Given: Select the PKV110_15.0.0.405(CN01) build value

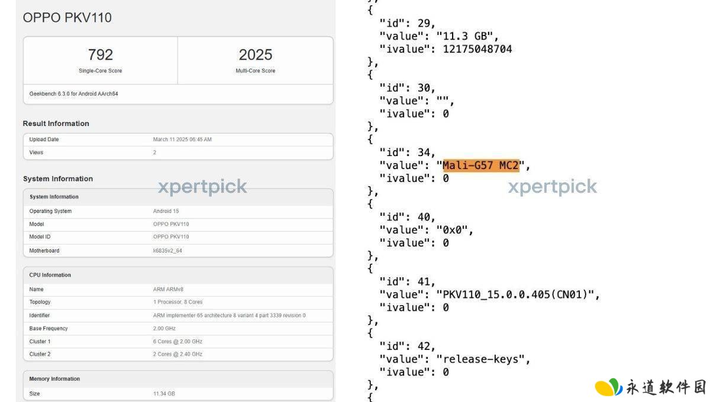Looking at the screenshot, I should tap(515, 294).
